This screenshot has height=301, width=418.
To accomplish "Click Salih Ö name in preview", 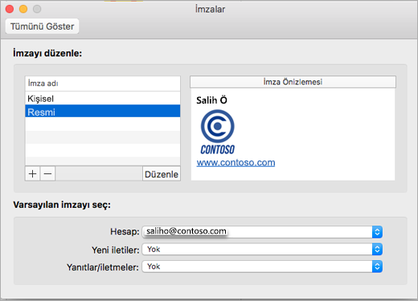I will [211, 100].
